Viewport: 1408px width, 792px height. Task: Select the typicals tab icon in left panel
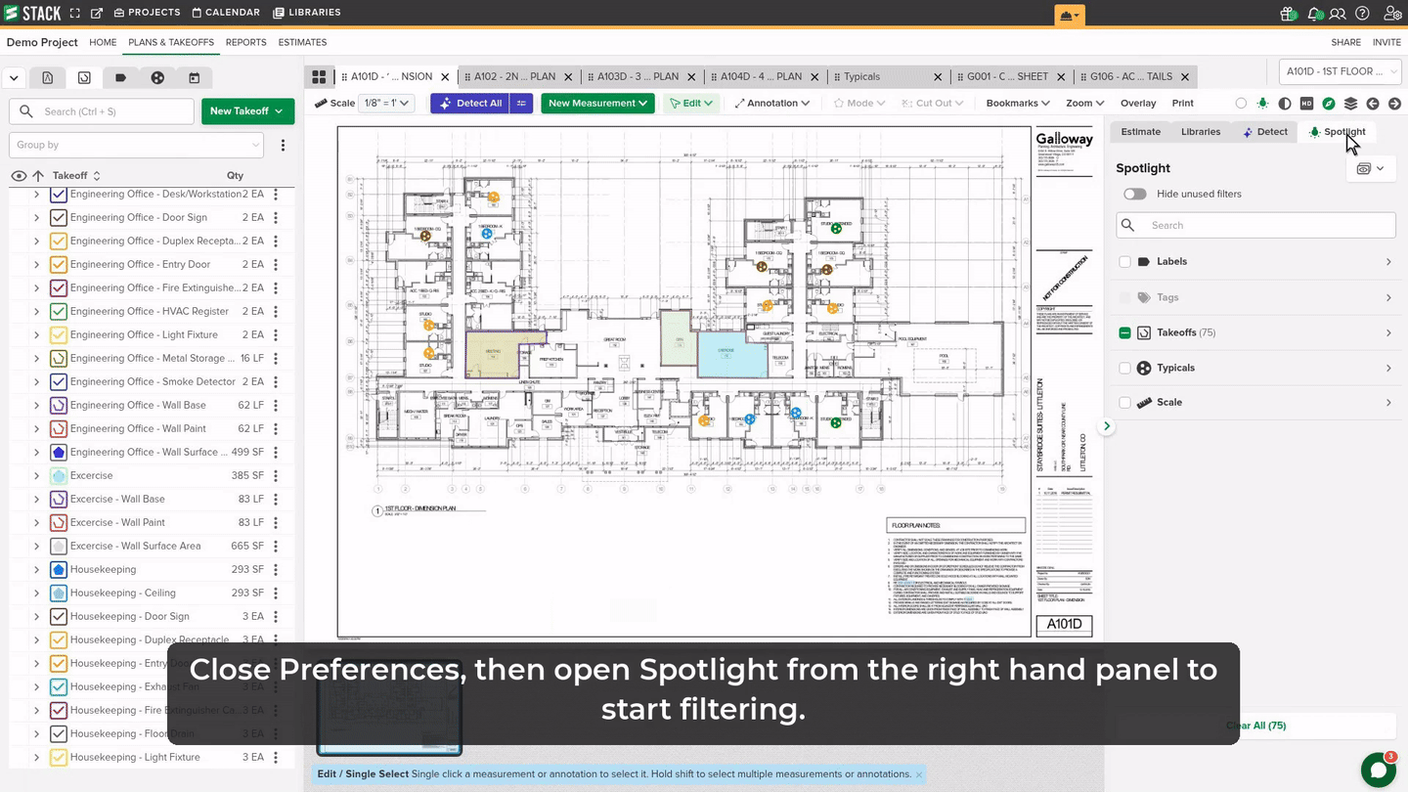point(157,78)
